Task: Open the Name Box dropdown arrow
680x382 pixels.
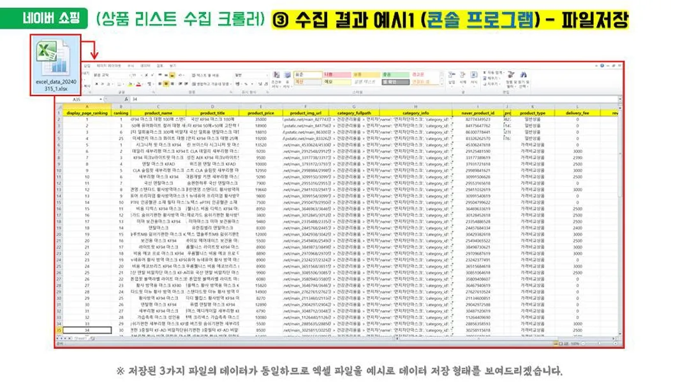Action: (101, 99)
